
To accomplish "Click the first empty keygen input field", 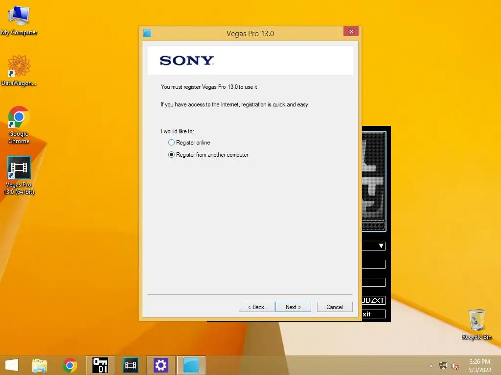I will click(x=373, y=264).
